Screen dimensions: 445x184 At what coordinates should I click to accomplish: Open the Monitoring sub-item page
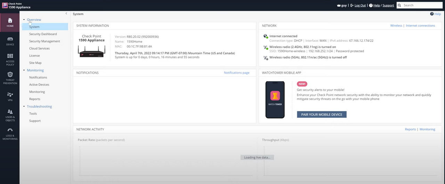coord(37,92)
